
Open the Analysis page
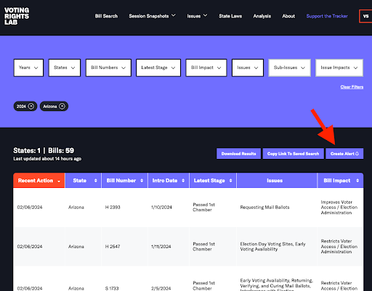(x=262, y=16)
